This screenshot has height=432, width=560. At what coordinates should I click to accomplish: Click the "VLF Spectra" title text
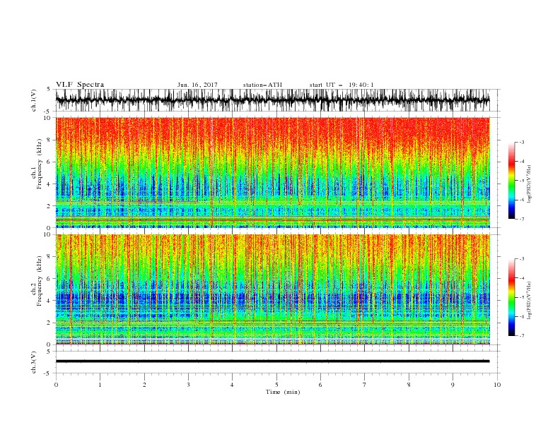point(80,85)
